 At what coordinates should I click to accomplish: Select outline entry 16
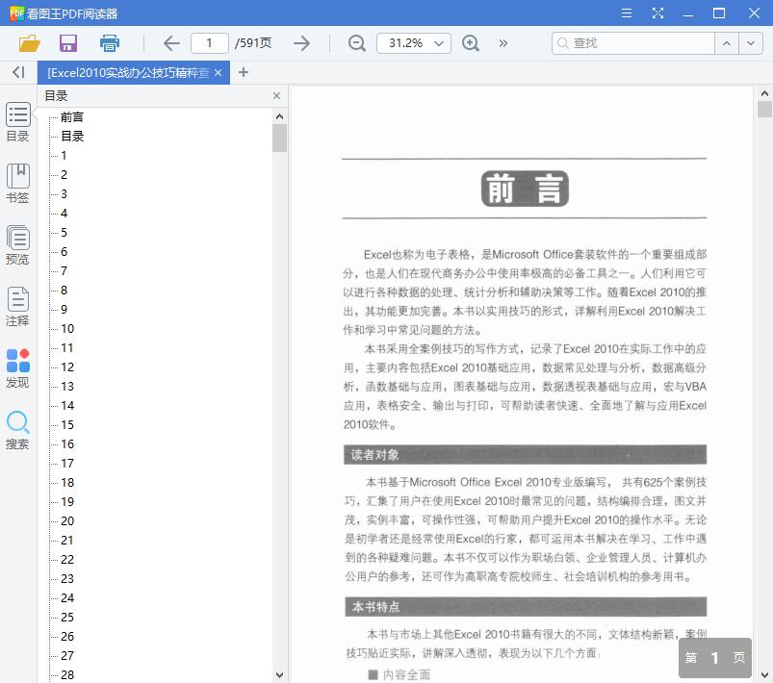click(67, 444)
